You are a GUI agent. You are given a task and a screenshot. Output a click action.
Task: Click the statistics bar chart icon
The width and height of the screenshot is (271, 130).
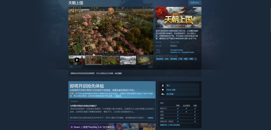click(163, 94)
